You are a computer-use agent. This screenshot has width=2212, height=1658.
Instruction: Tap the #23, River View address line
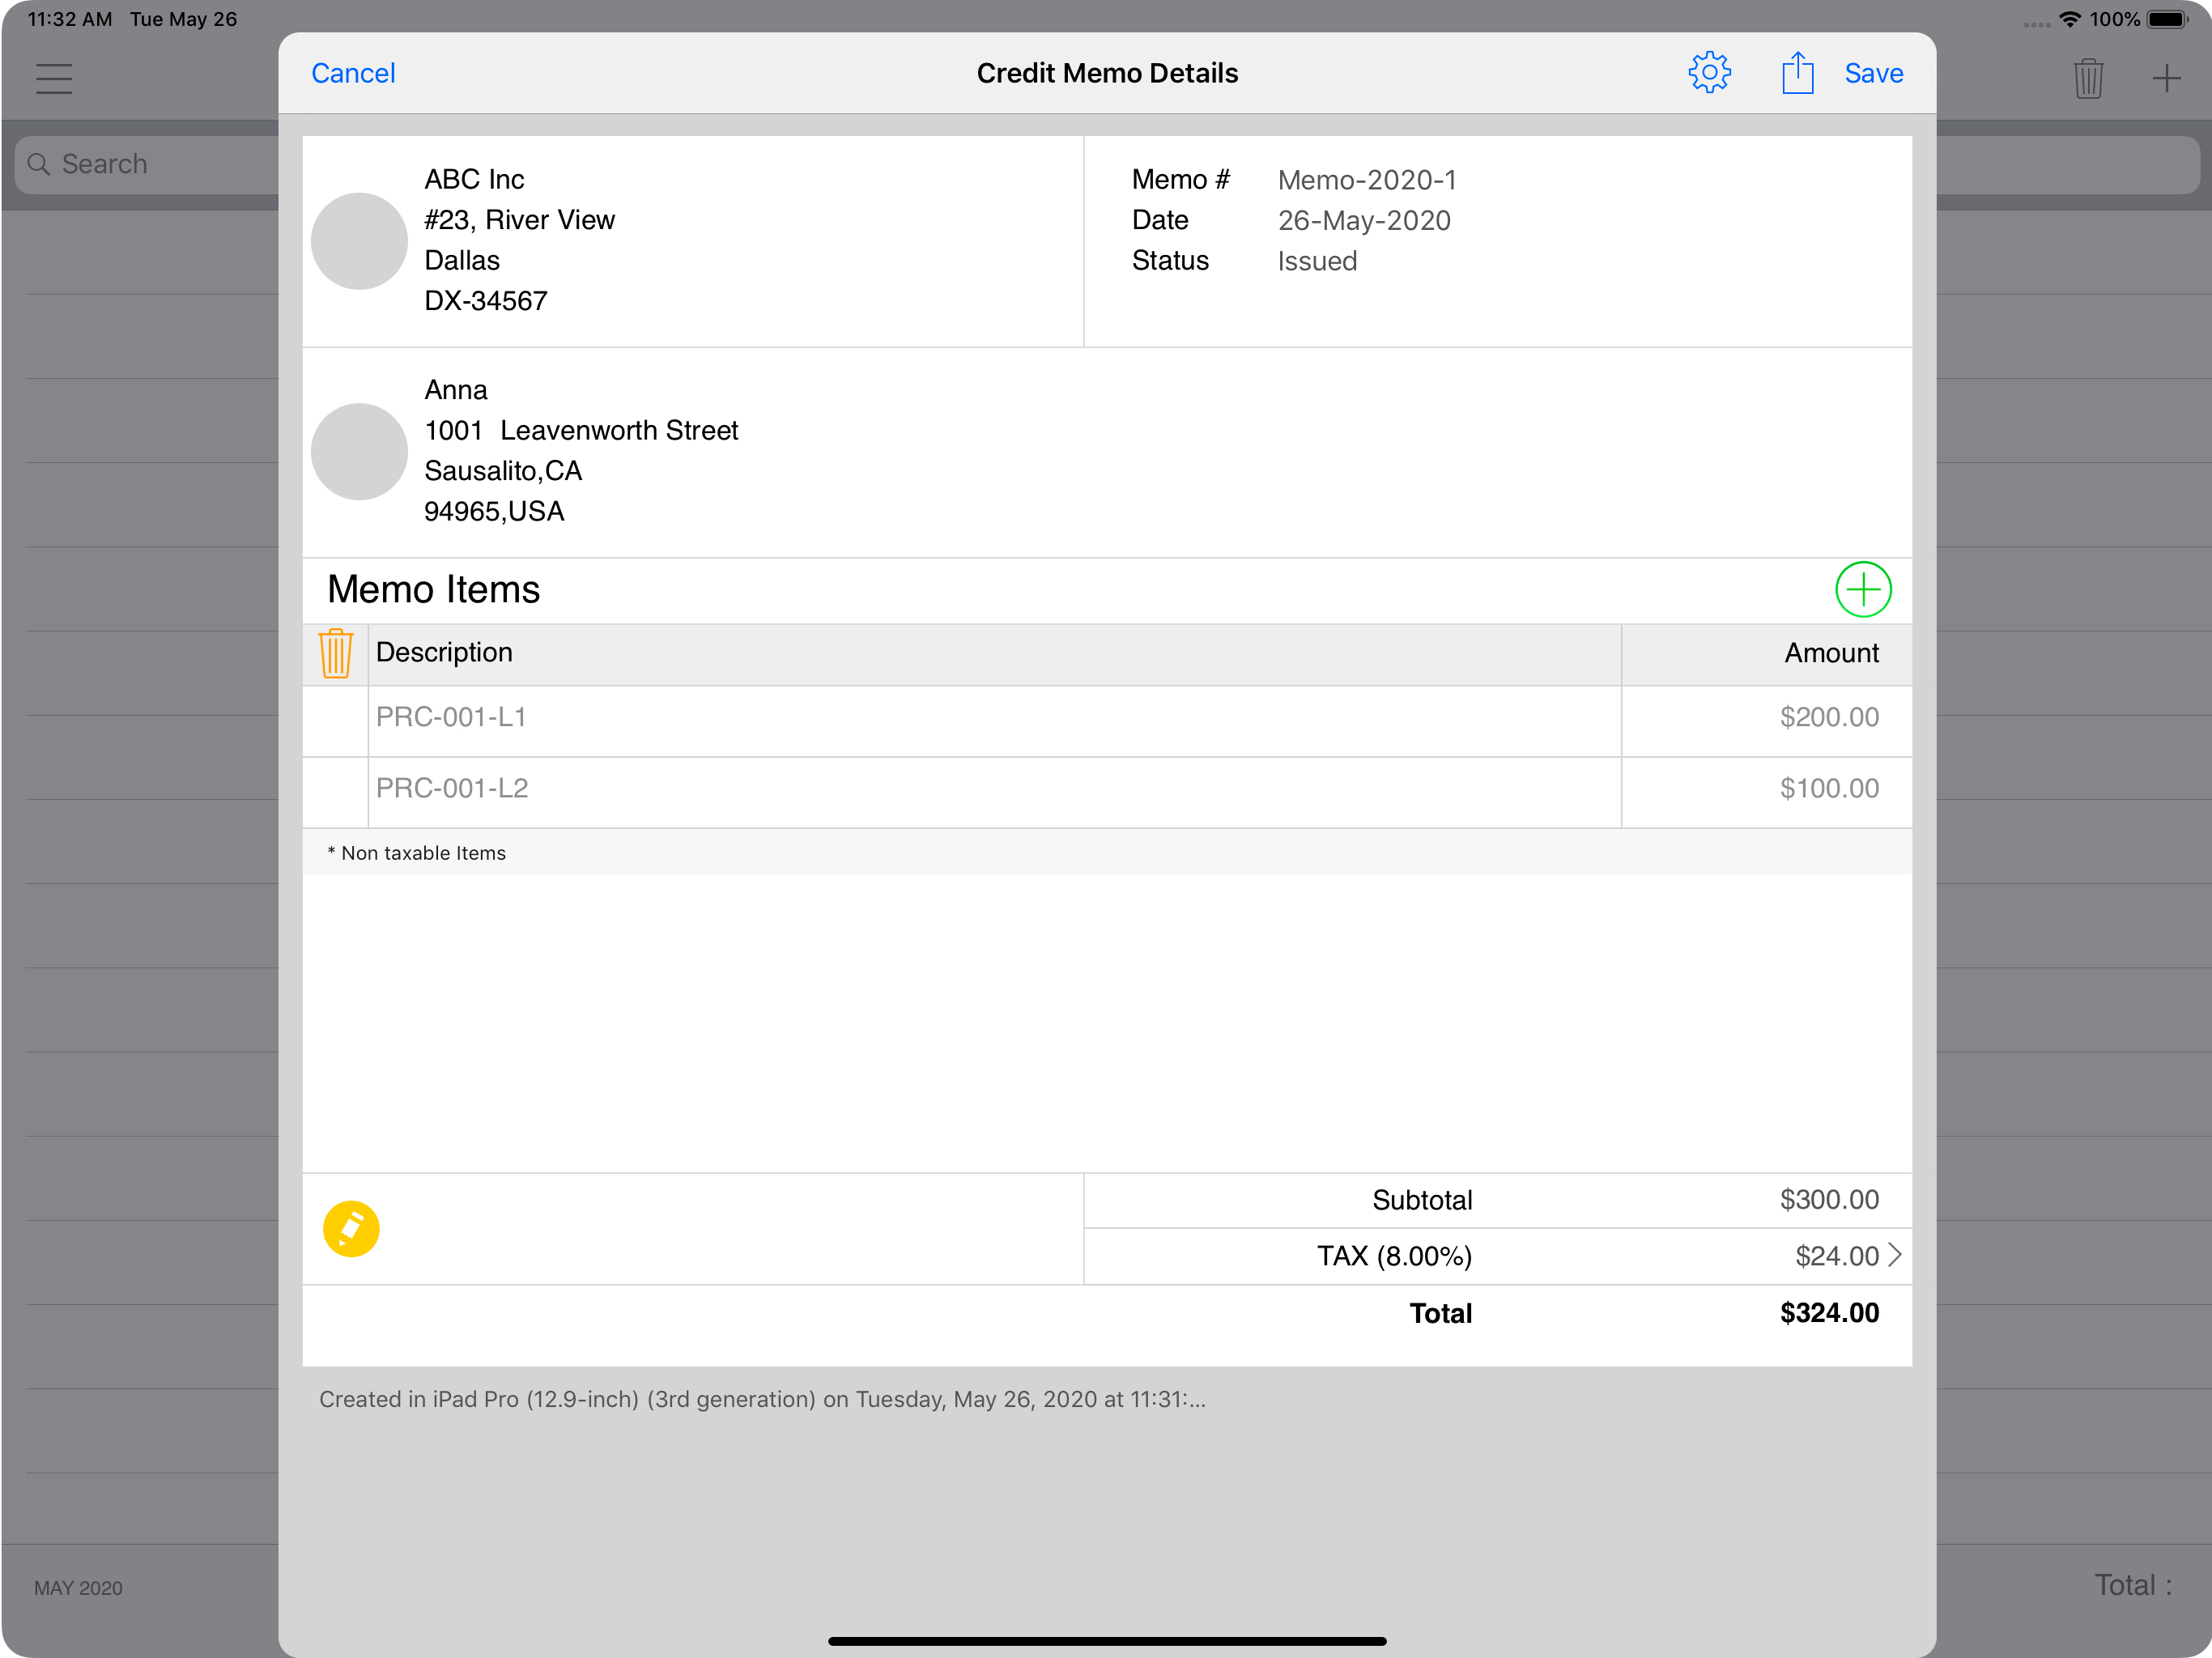tap(519, 220)
